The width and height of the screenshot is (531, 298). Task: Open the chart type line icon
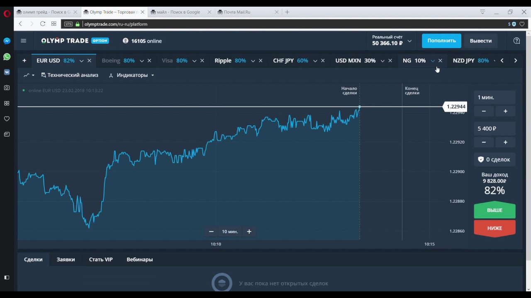coord(29,75)
